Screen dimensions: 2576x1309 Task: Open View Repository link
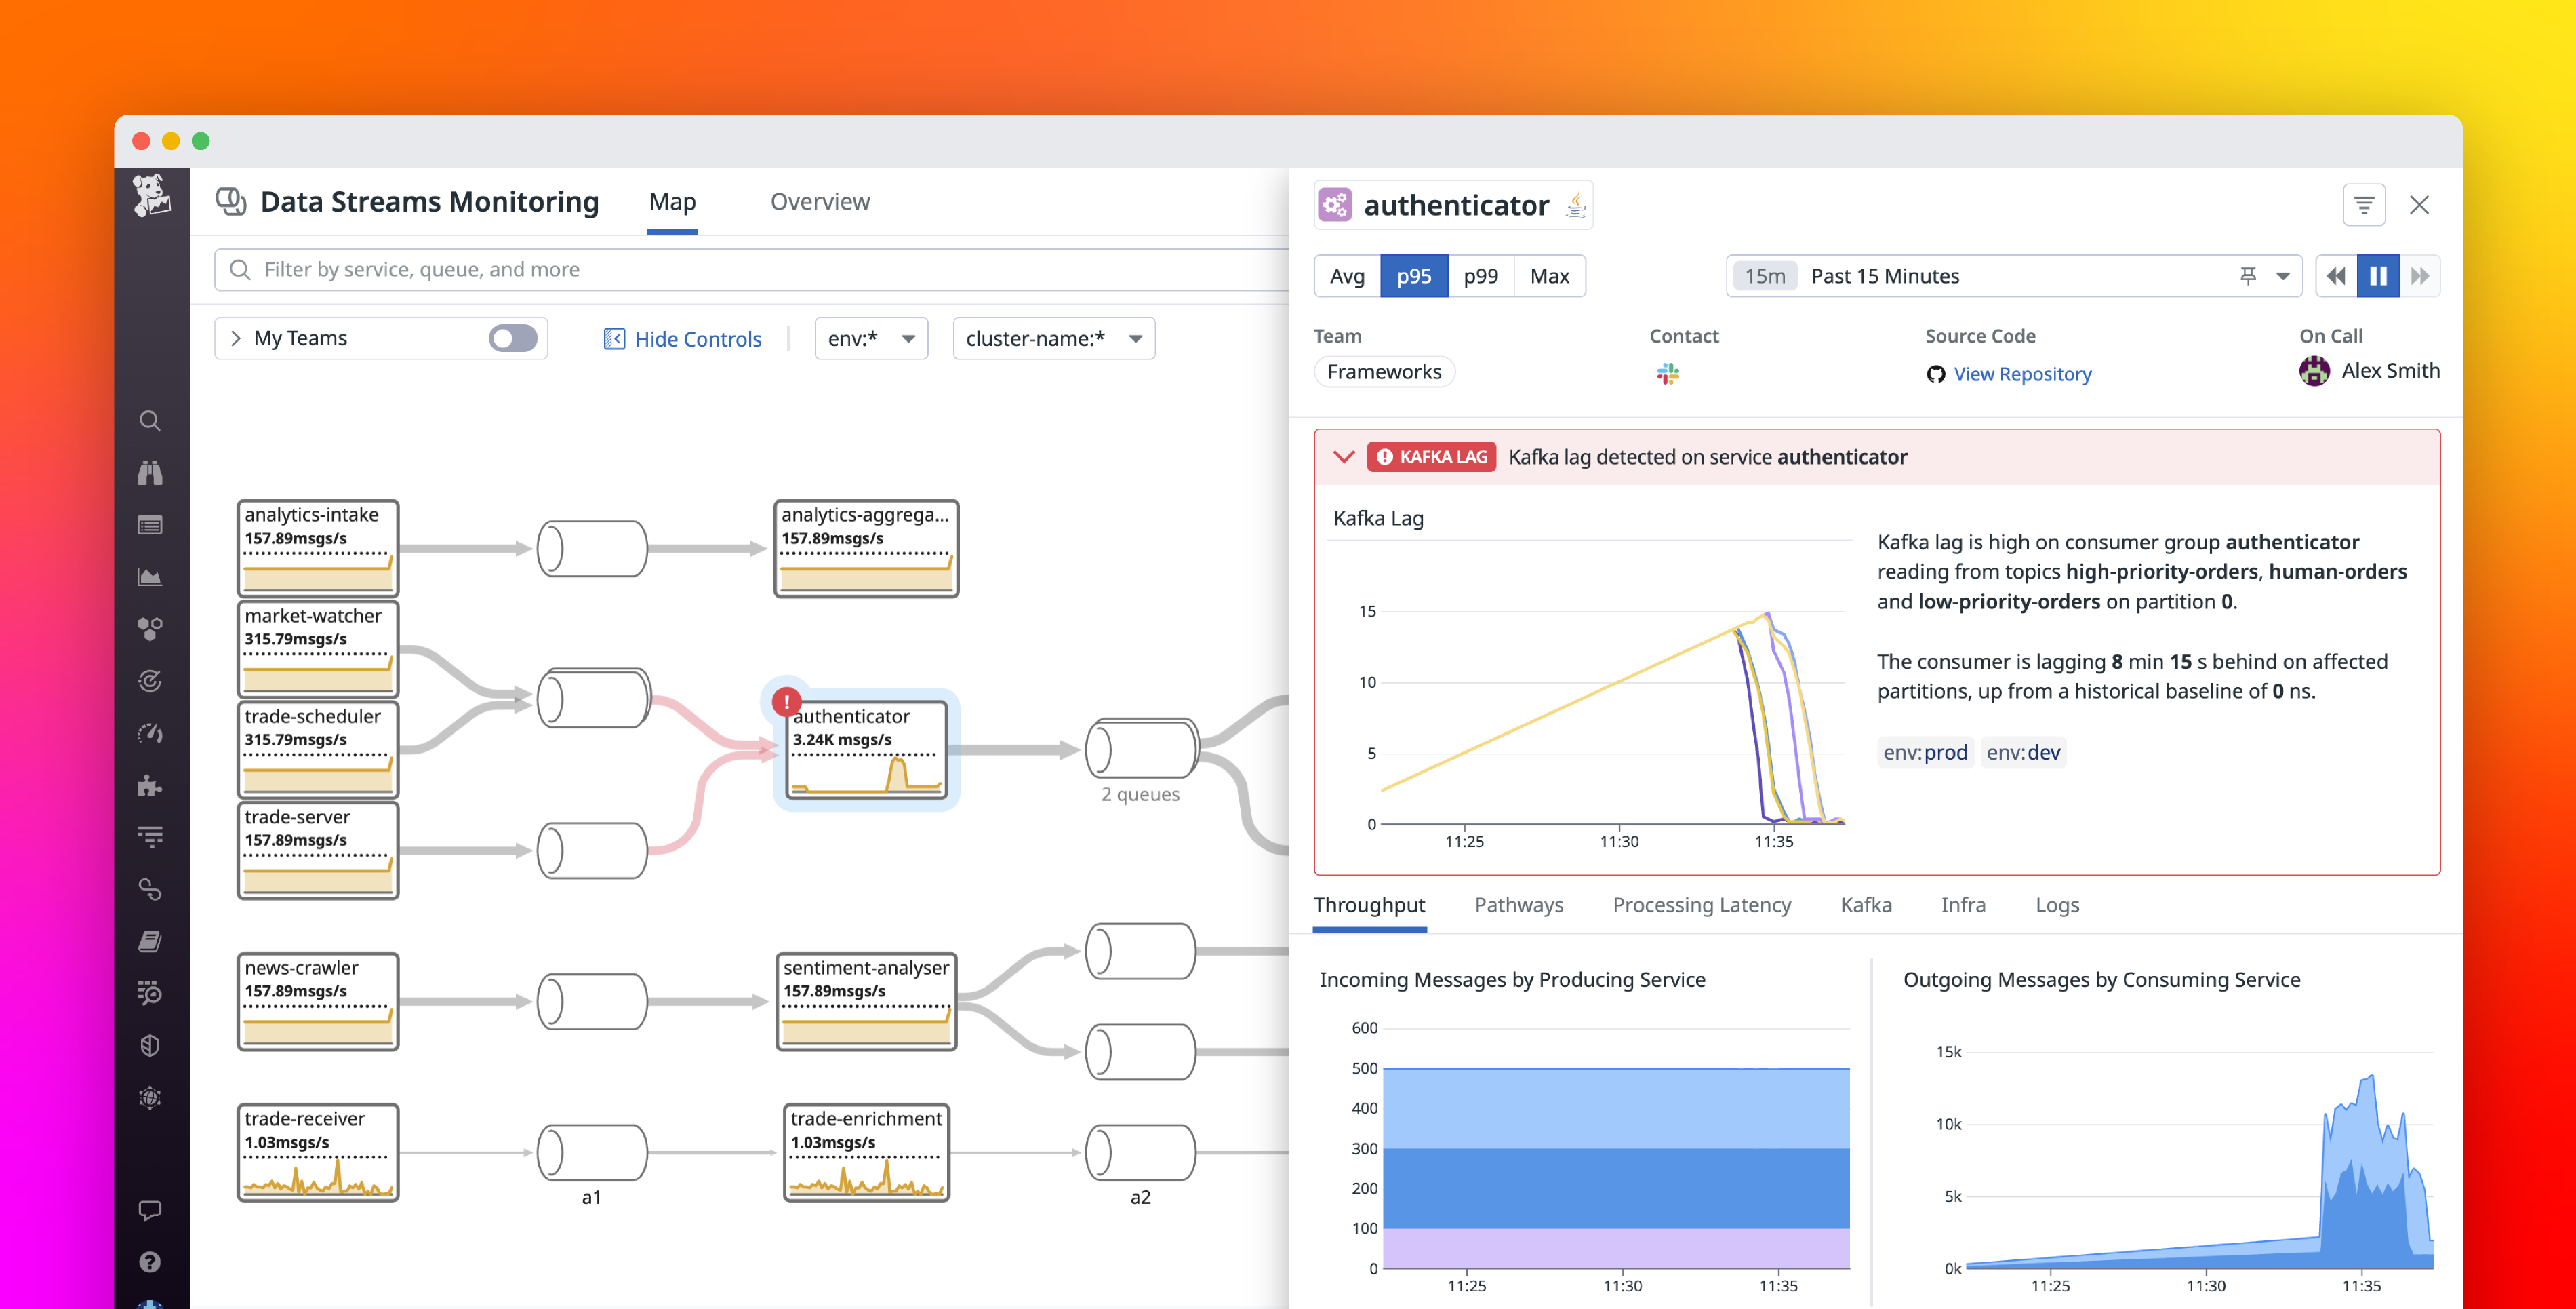point(2022,373)
